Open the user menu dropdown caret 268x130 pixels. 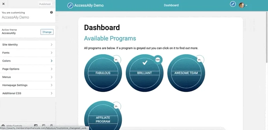(246, 5)
